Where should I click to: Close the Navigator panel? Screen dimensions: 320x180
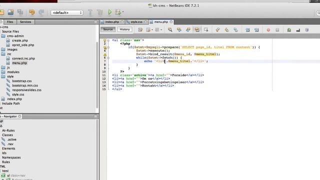tap(19, 116)
